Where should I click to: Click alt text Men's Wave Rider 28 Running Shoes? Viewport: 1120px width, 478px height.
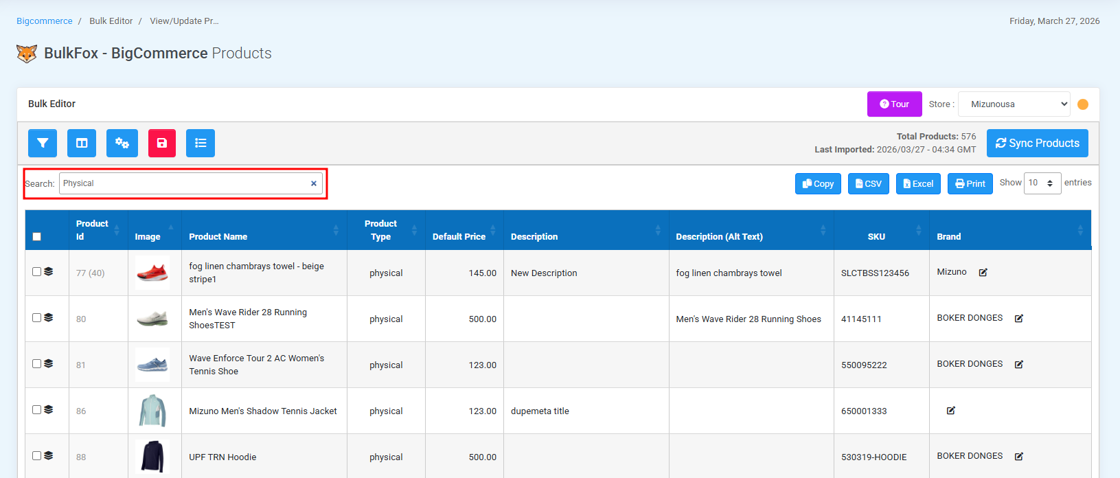click(x=748, y=319)
